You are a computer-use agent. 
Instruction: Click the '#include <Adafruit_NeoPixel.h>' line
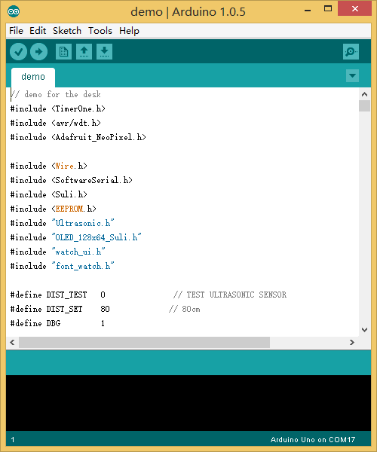click(78, 137)
